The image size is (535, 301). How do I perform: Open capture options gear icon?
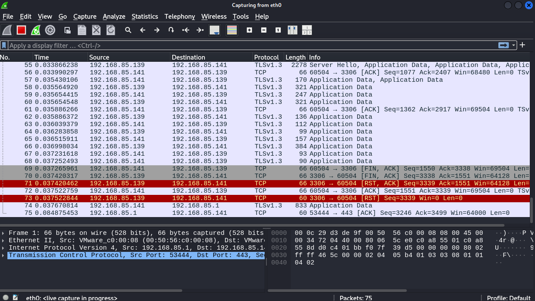click(50, 30)
